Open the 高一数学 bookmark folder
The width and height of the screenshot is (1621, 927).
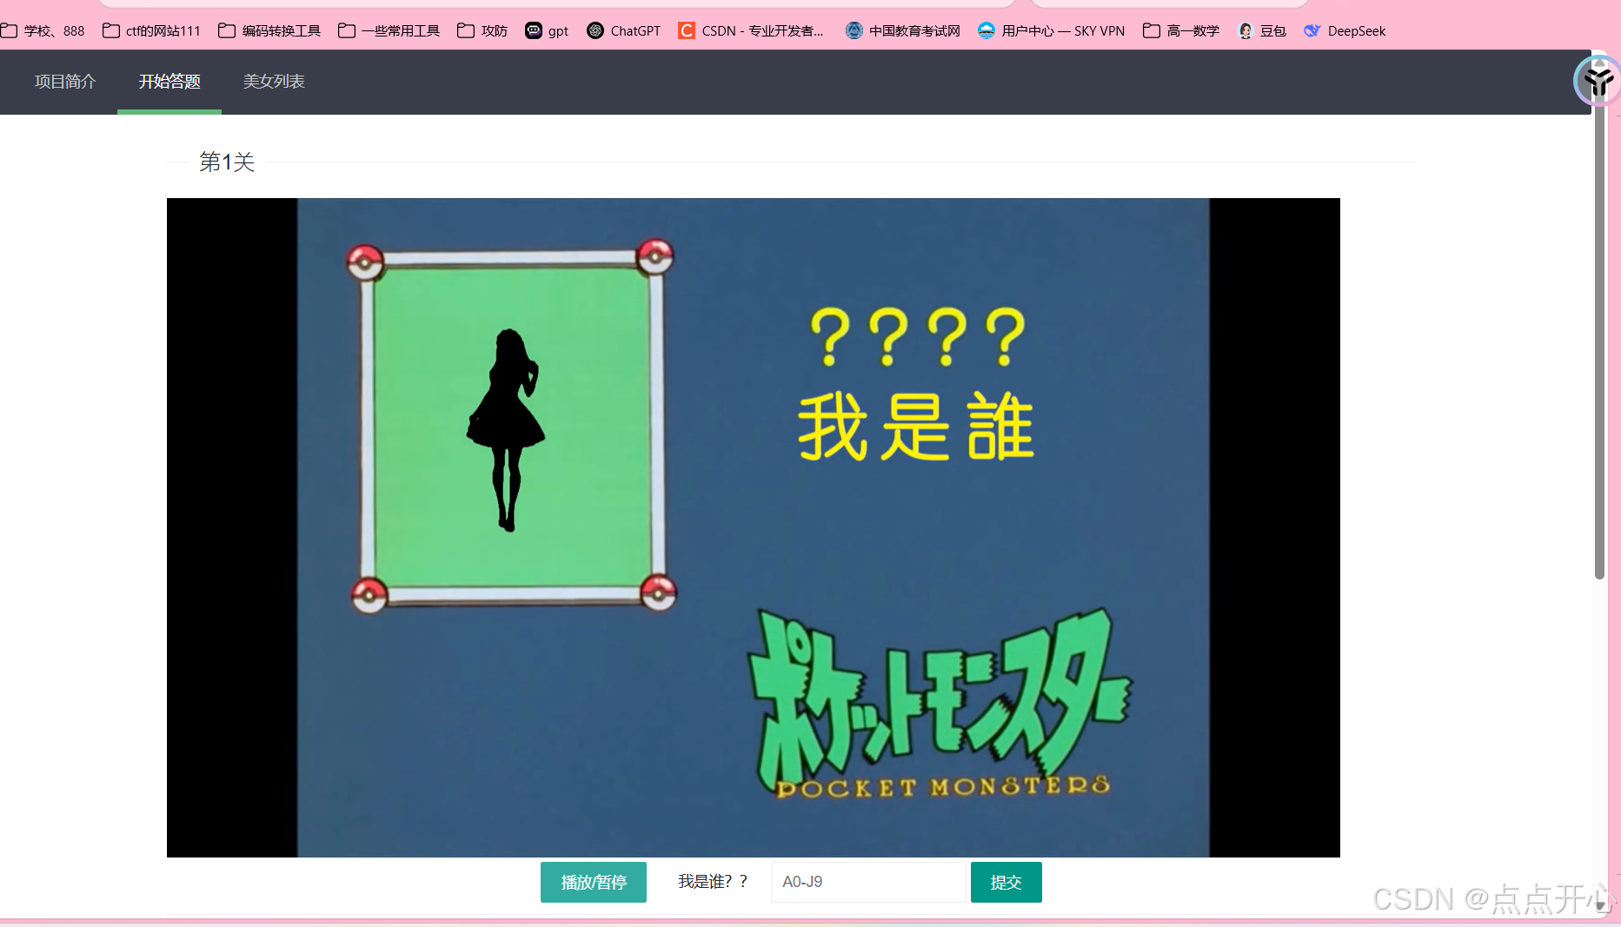pyautogui.click(x=1181, y=30)
